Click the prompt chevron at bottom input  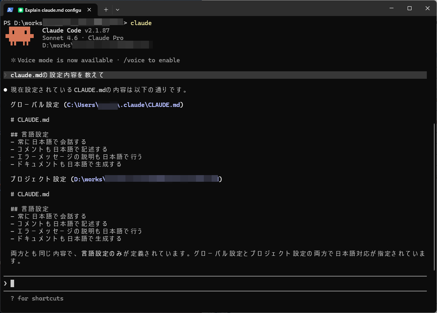pyautogui.click(x=5, y=283)
